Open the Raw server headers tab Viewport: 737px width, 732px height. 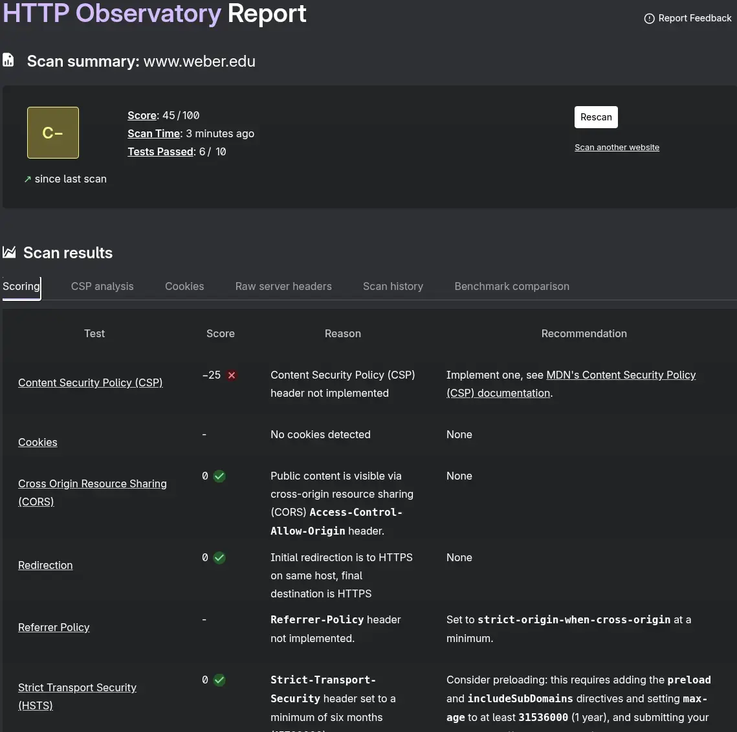pyautogui.click(x=283, y=286)
